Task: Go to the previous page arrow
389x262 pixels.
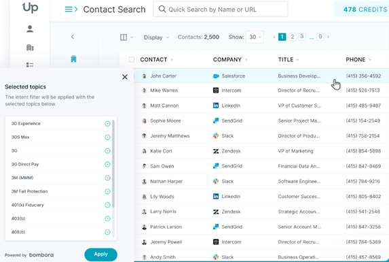Action: point(274,37)
